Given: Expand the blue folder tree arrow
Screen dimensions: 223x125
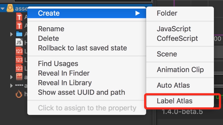Looking at the screenshot, I should [x=11, y=34].
